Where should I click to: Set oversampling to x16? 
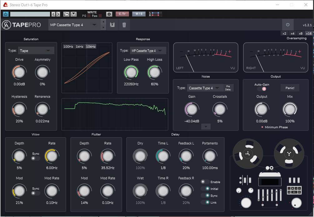click(x=309, y=33)
